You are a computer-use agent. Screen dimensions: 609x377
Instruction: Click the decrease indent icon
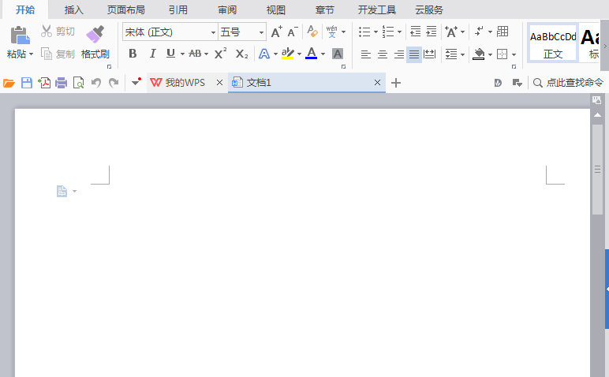click(415, 32)
